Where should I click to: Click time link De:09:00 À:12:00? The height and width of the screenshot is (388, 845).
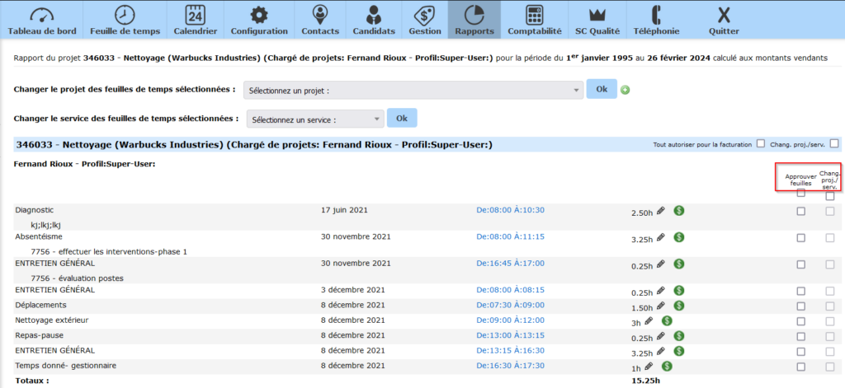coord(510,320)
